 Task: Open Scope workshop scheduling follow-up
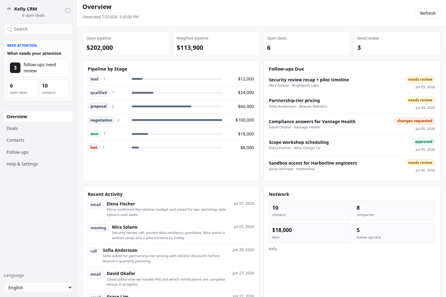point(352,145)
